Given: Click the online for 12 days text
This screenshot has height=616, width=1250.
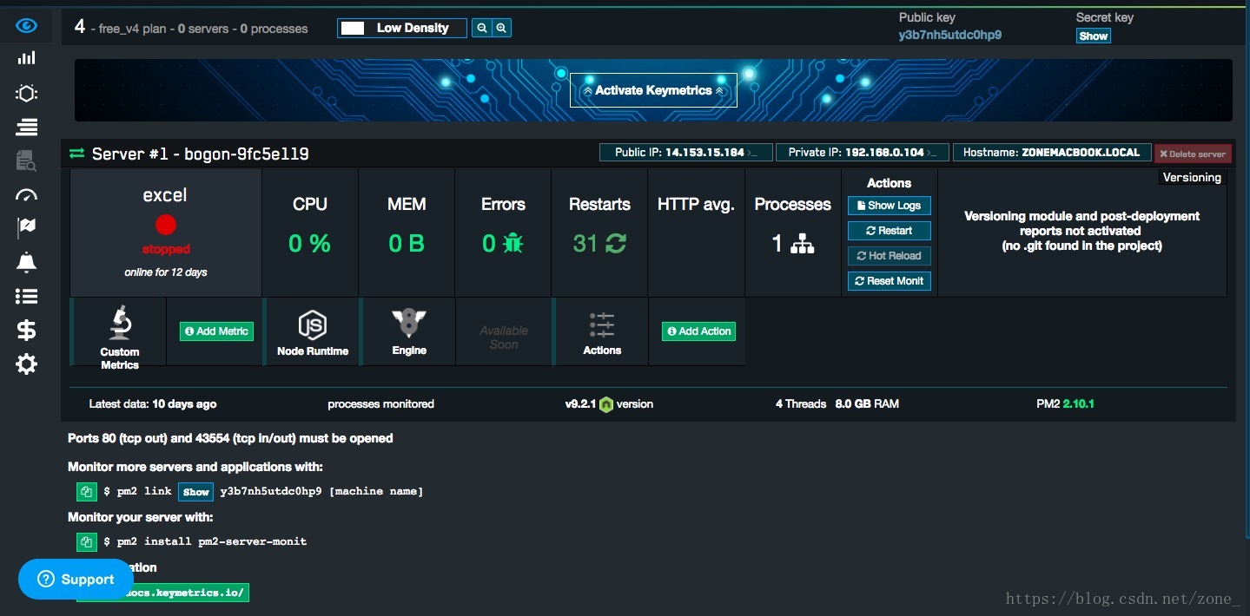Looking at the screenshot, I should tap(166, 272).
